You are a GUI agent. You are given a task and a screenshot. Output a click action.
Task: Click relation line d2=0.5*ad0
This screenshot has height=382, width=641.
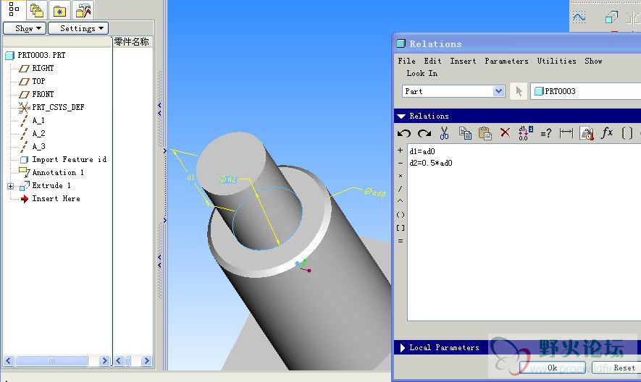point(431,163)
